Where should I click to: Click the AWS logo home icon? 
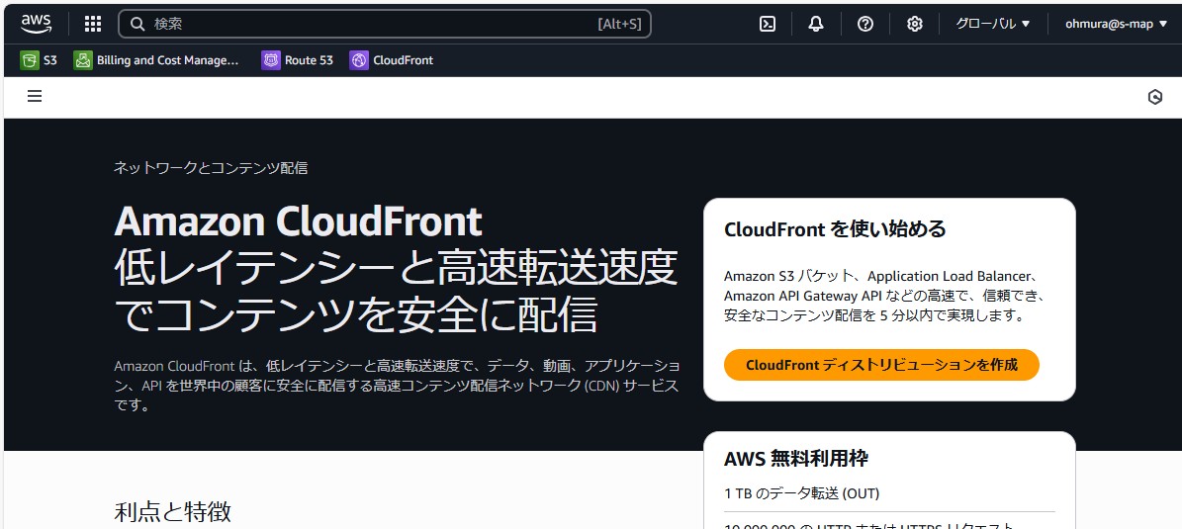coord(37,24)
